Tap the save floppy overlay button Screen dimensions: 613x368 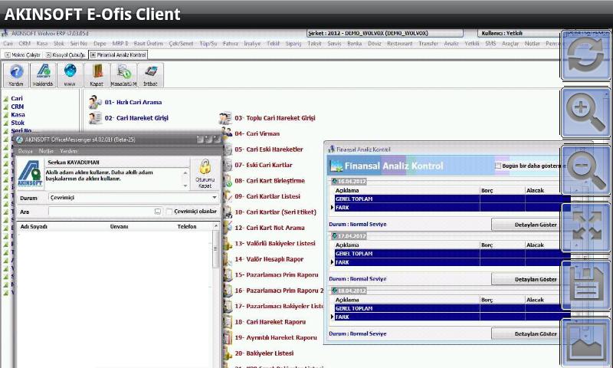click(x=585, y=285)
